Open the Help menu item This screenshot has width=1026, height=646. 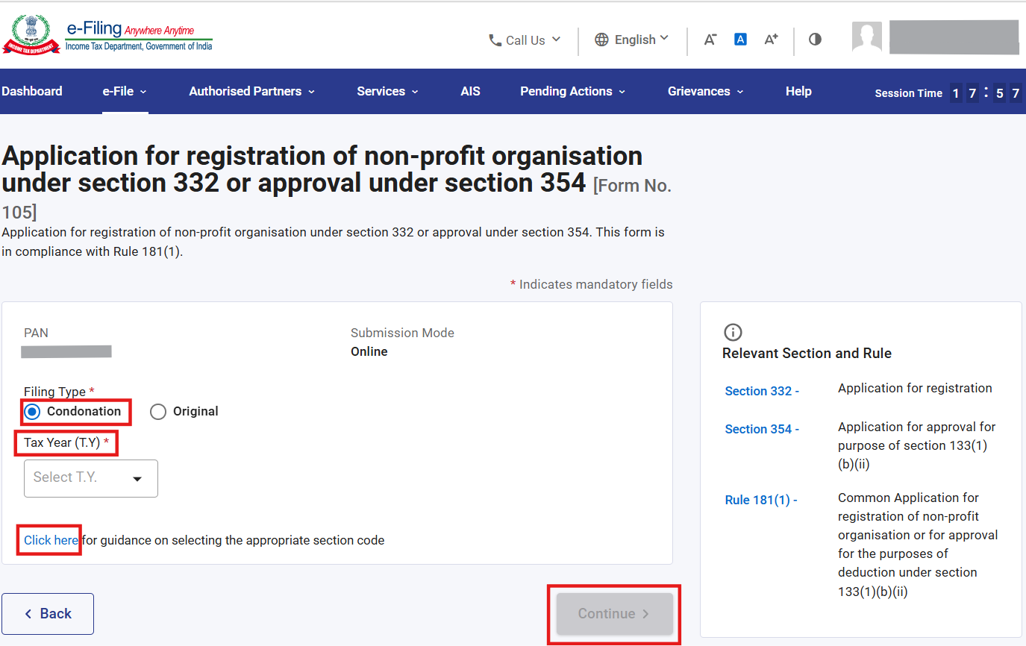(x=798, y=91)
